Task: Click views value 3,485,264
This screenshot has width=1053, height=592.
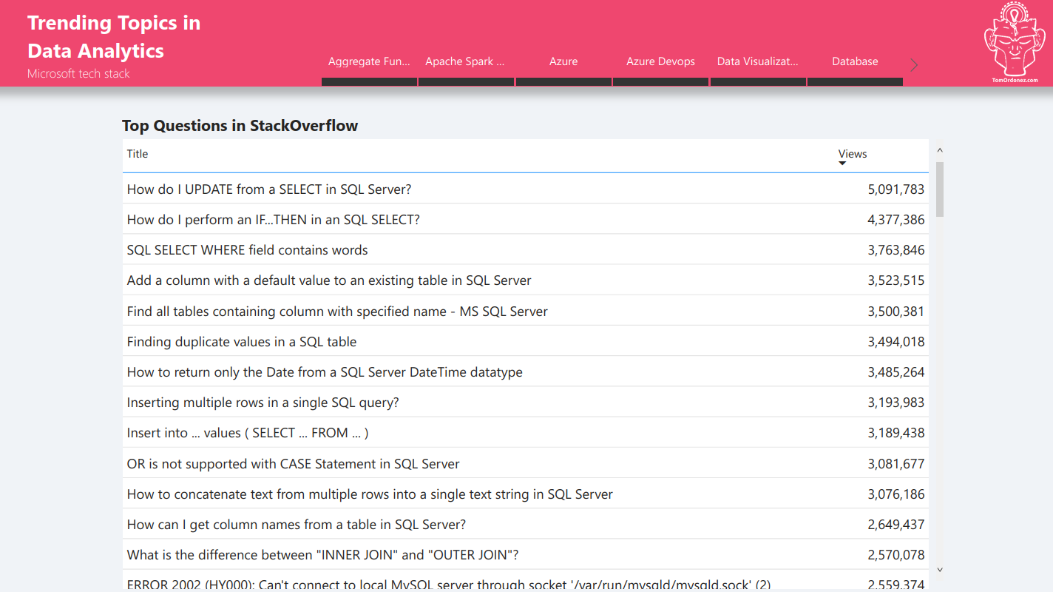Action: 896,371
